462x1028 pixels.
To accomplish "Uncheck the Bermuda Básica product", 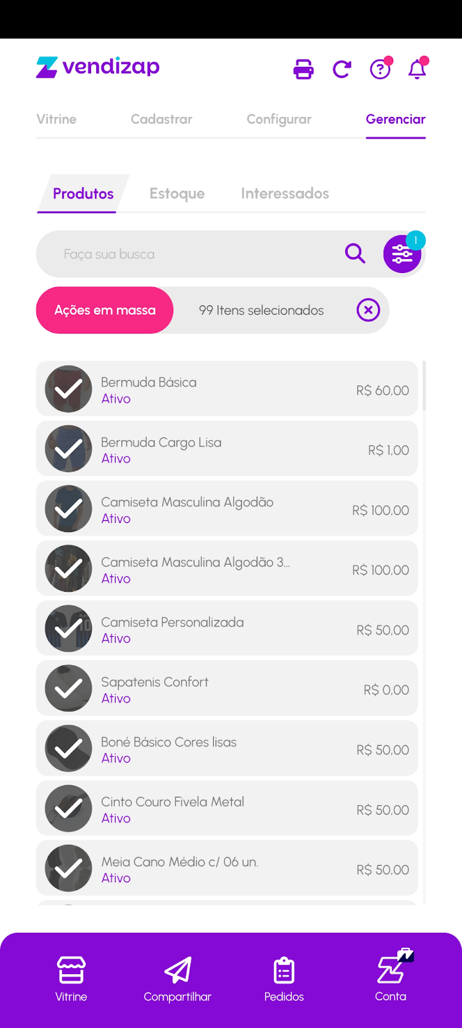I will click(68, 389).
